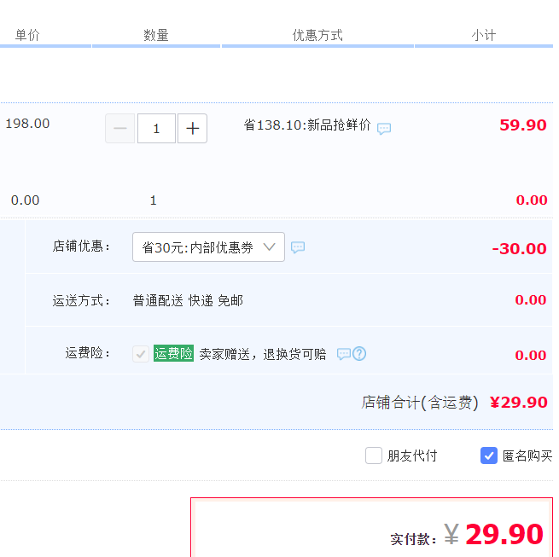Viewport: 559px width, 557px height.
Task: Click the 店铺合计 total ¥29.90
Action: (518, 403)
